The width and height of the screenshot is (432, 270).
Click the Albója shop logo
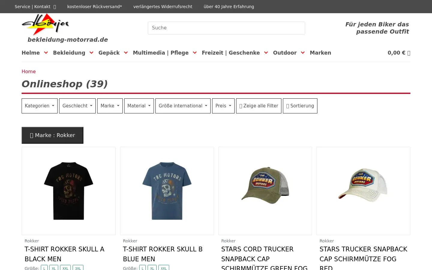click(x=46, y=25)
